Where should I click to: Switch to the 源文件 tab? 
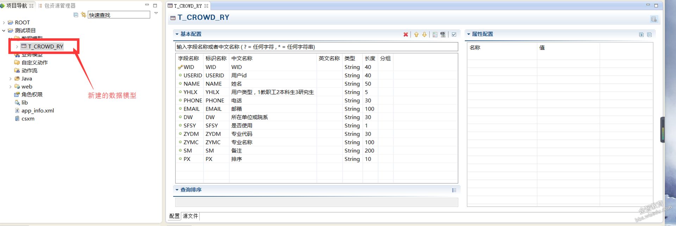(x=190, y=216)
